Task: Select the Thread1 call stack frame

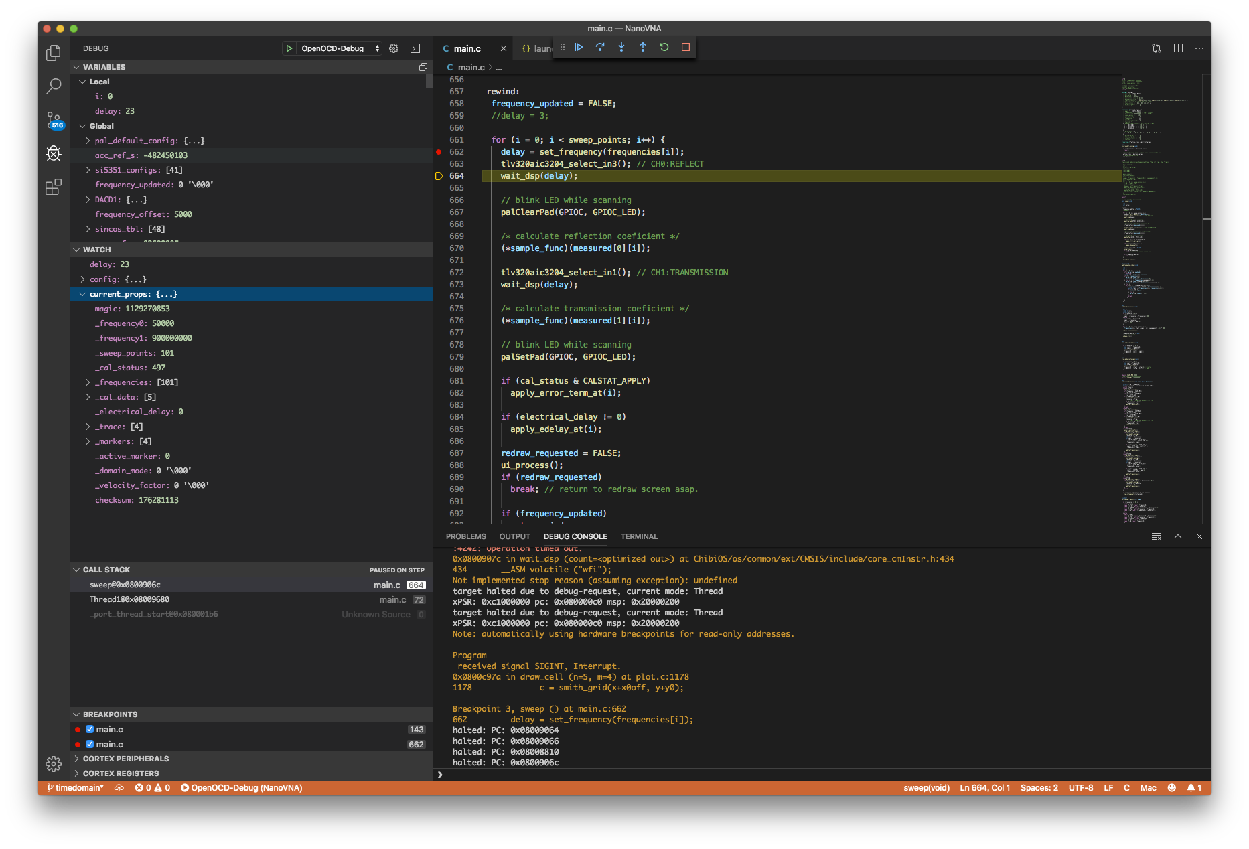Action: [129, 599]
